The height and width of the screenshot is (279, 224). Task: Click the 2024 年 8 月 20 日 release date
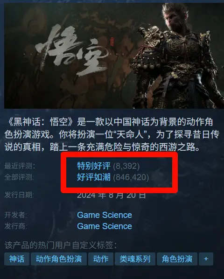tap(112, 195)
